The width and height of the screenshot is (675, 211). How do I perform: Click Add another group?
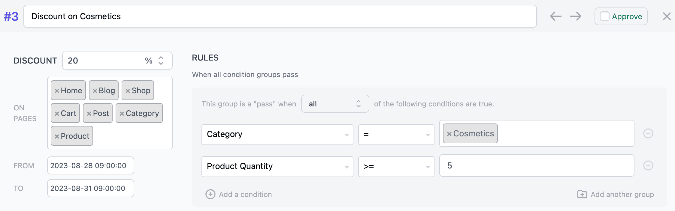616,195
